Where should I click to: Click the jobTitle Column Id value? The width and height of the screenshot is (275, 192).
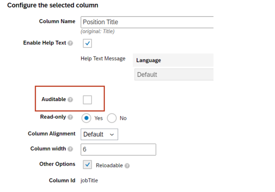pos(89,181)
